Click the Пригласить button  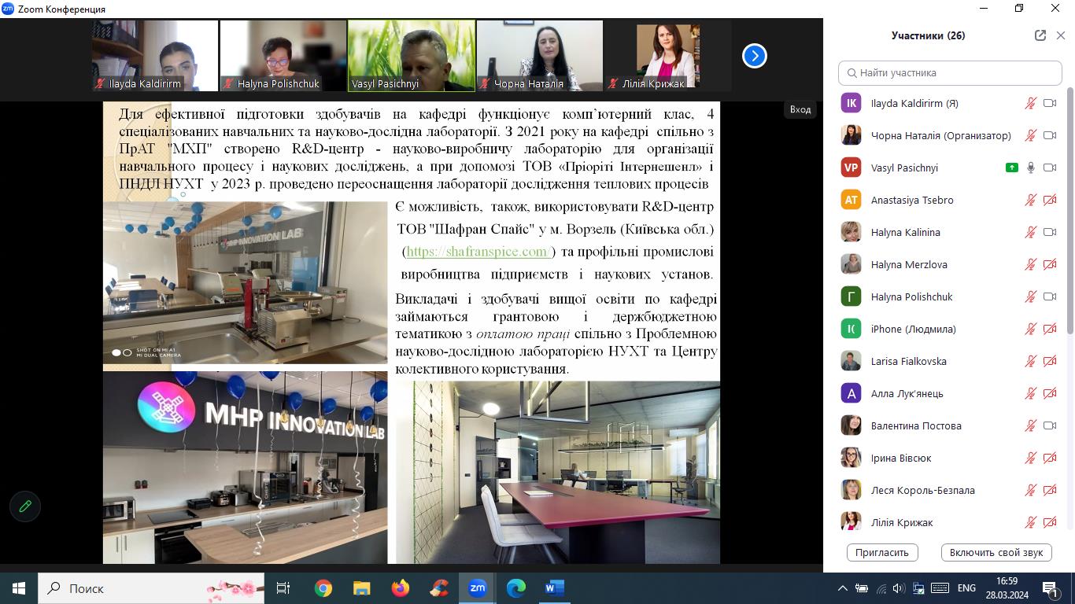(882, 552)
